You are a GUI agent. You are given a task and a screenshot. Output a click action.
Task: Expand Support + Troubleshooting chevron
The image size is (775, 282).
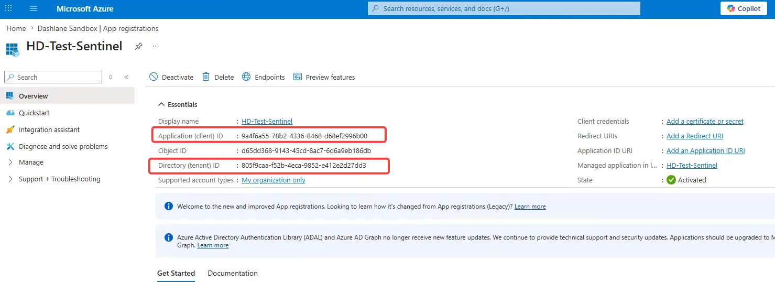(x=10, y=179)
